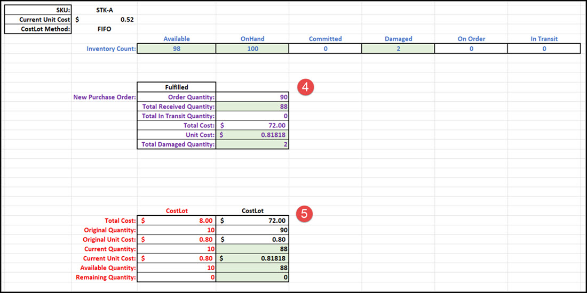Screen dimensions: 587x293
Task: Select the STK-A SKU value cell
Action: pyautogui.click(x=104, y=10)
